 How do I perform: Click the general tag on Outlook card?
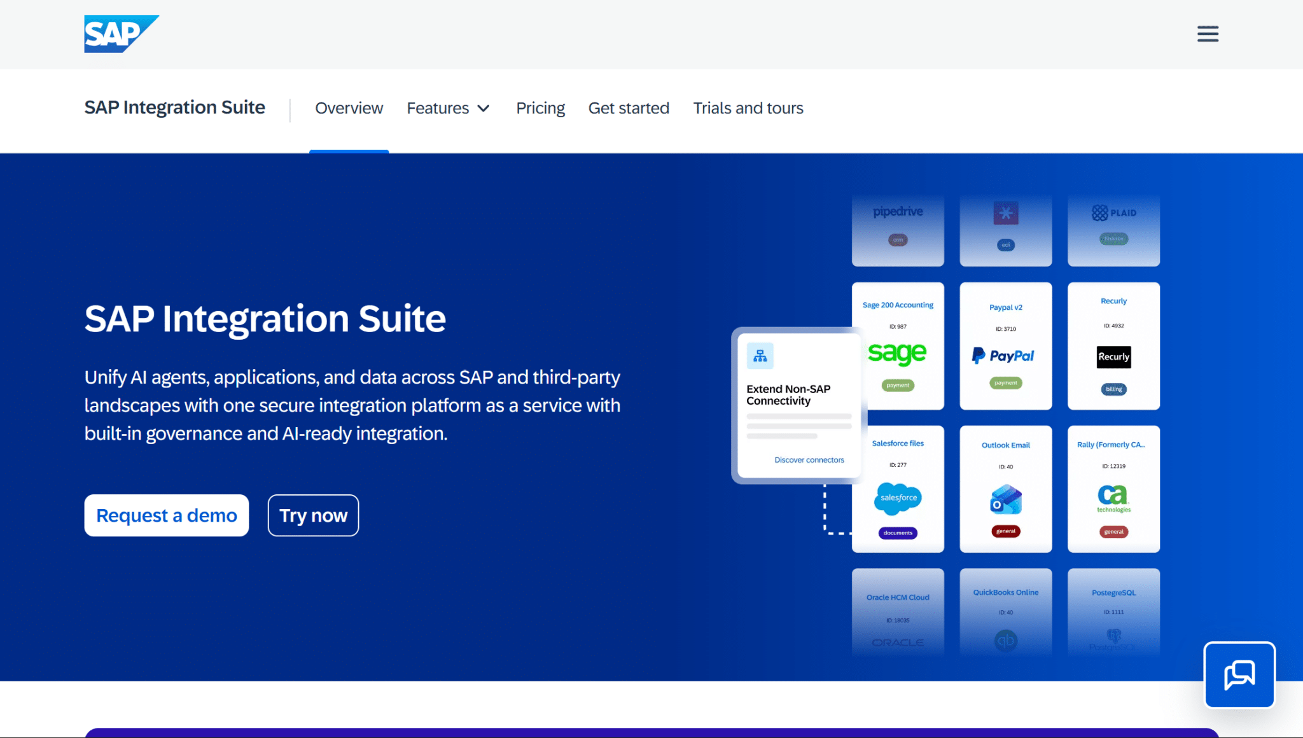[1006, 531]
